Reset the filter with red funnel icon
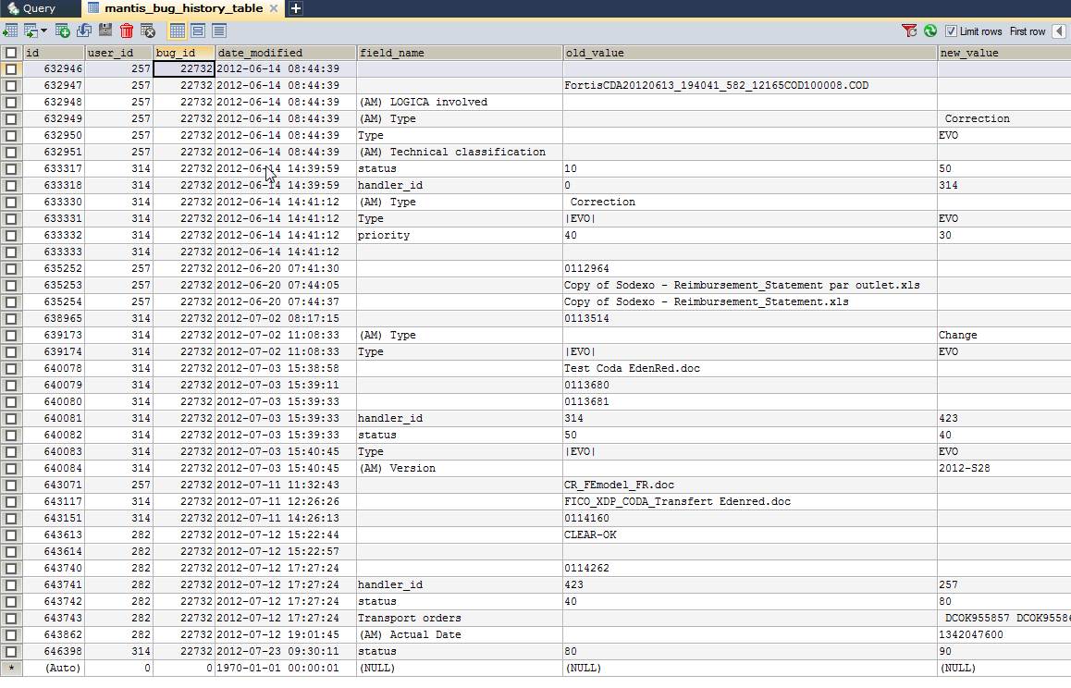1071x688 pixels. click(x=909, y=31)
